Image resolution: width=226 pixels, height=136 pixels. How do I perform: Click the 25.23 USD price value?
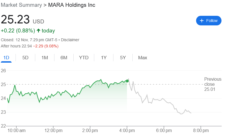16,20
